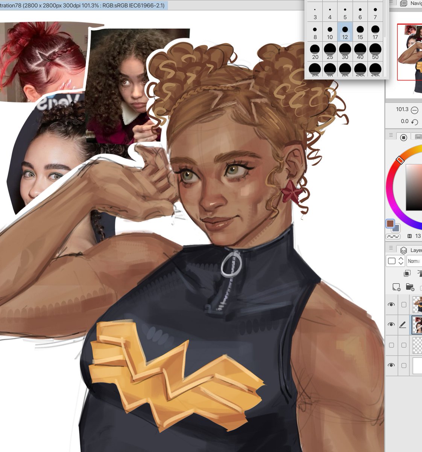Select brush size 30 preset
Image resolution: width=422 pixels, height=452 pixels.
point(345,51)
